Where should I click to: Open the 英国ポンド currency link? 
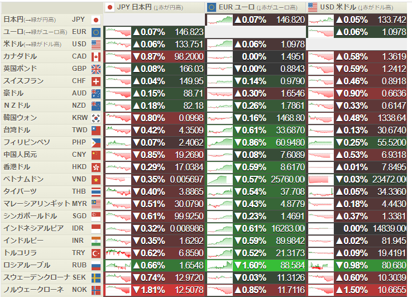click(20, 69)
